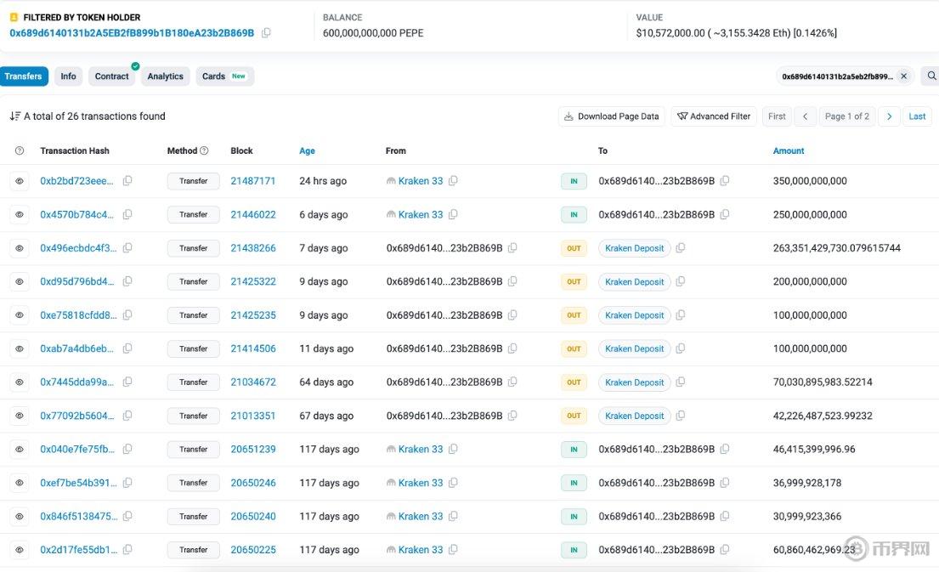Toggle eye icon for transaction 0x496ecbdc4f3
Screen dimensions: 939x572
point(19,248)
